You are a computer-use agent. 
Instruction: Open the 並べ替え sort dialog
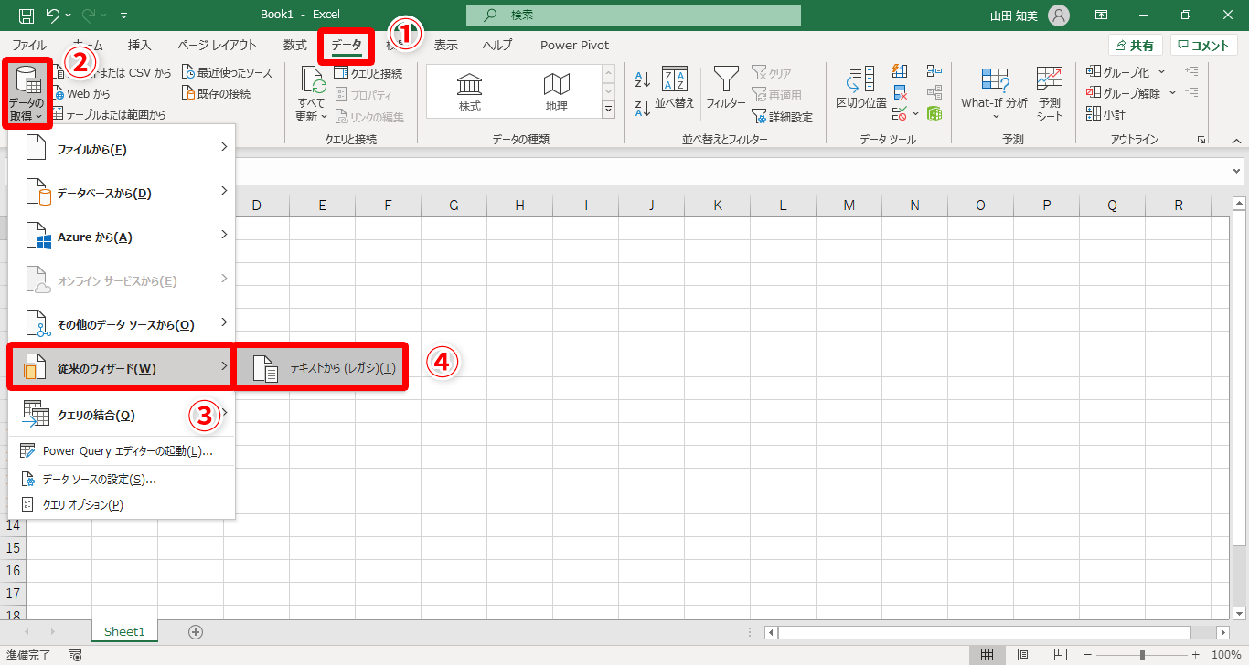675,89
